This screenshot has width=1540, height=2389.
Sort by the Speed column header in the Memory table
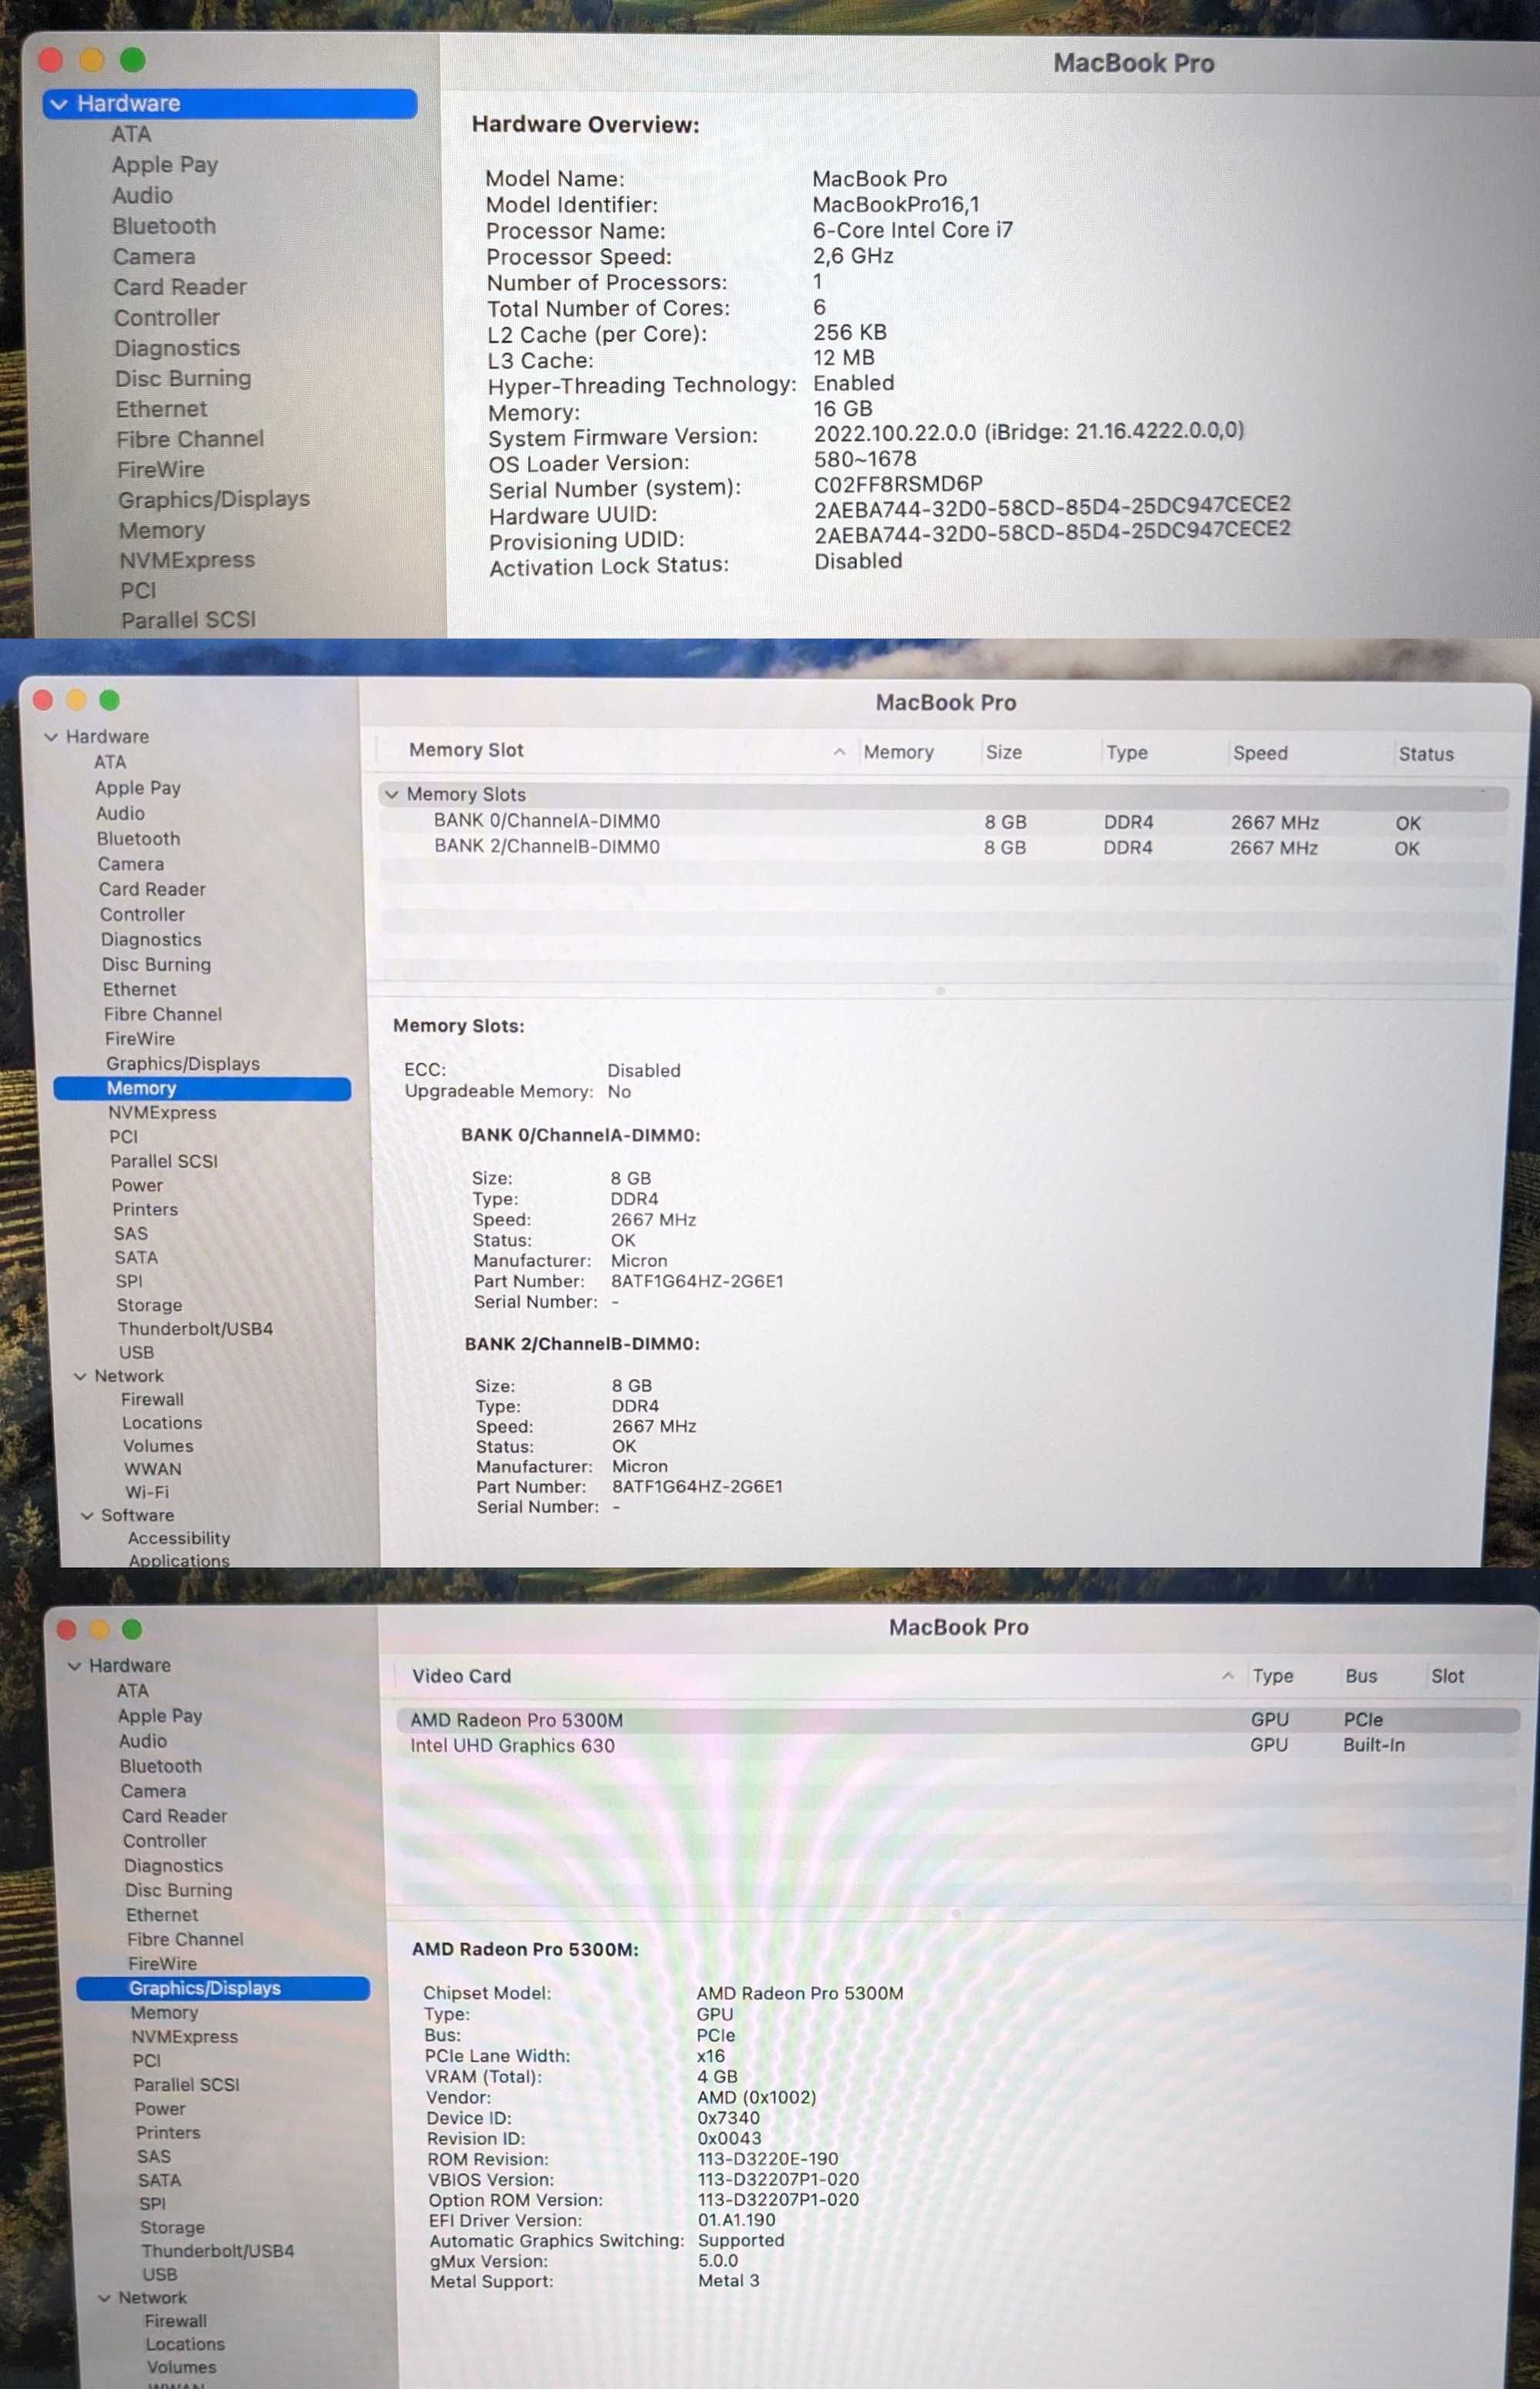(x=1260, y=753)
